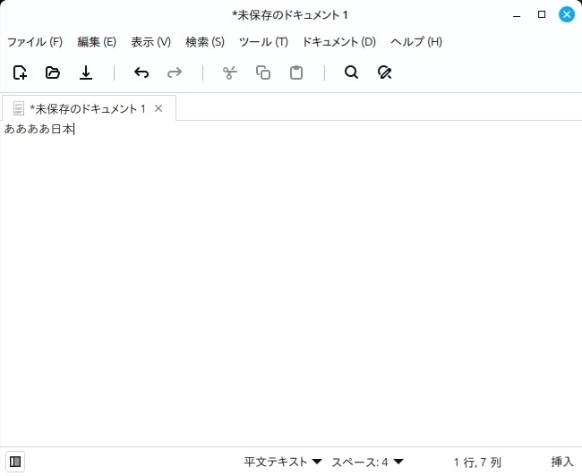Click the new document icon
The height and width of the screenshot is (476, 582).
pyautogui.click(x=20, y=72)
